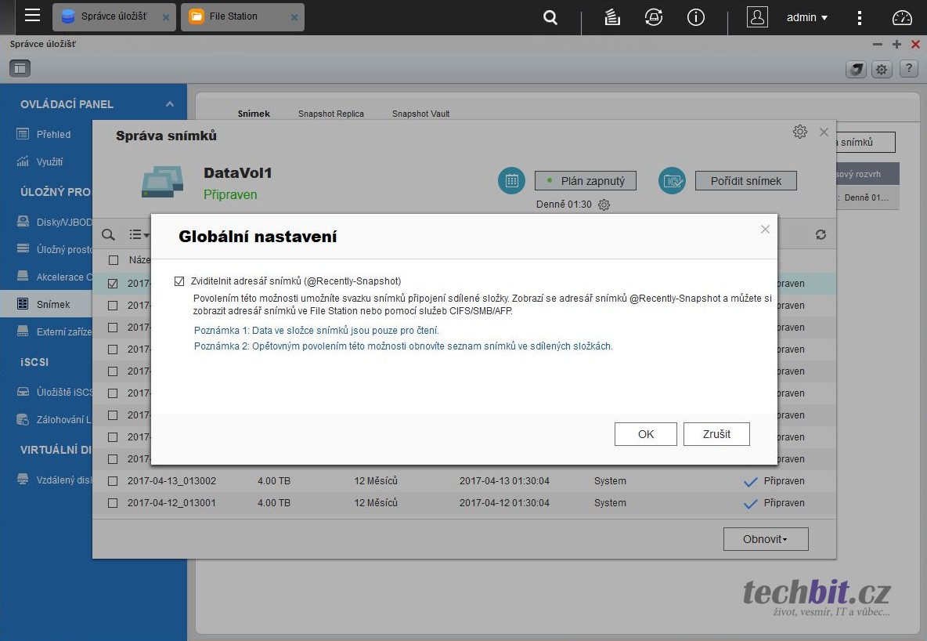Viewport: 927px width, 641px height.
Task: Collapse the OVLÁDACÍ PANEL section
Action: (170, 104)
